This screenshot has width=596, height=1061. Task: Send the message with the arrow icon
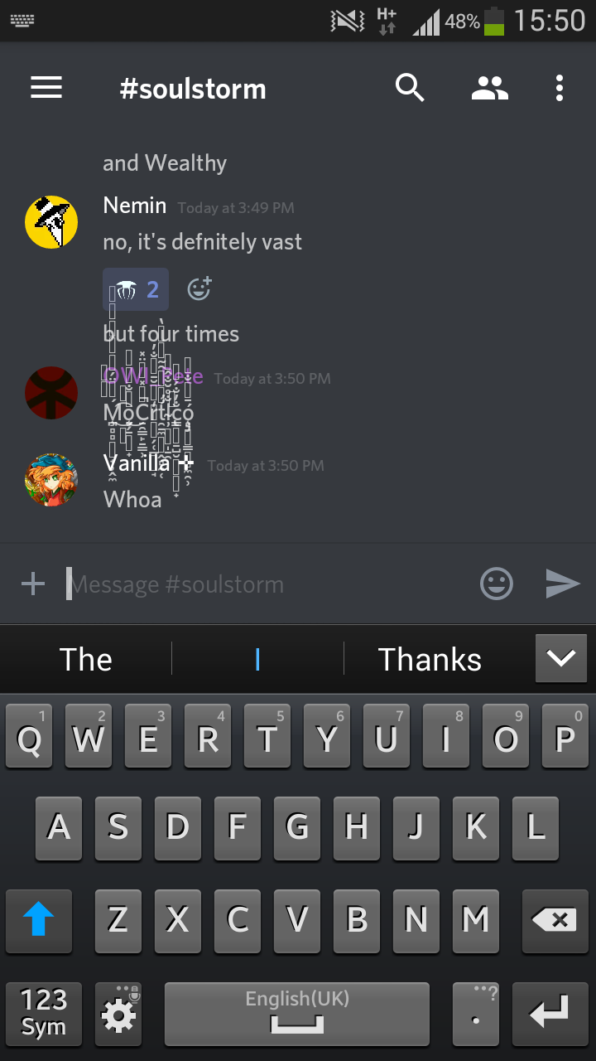(563, 584)
